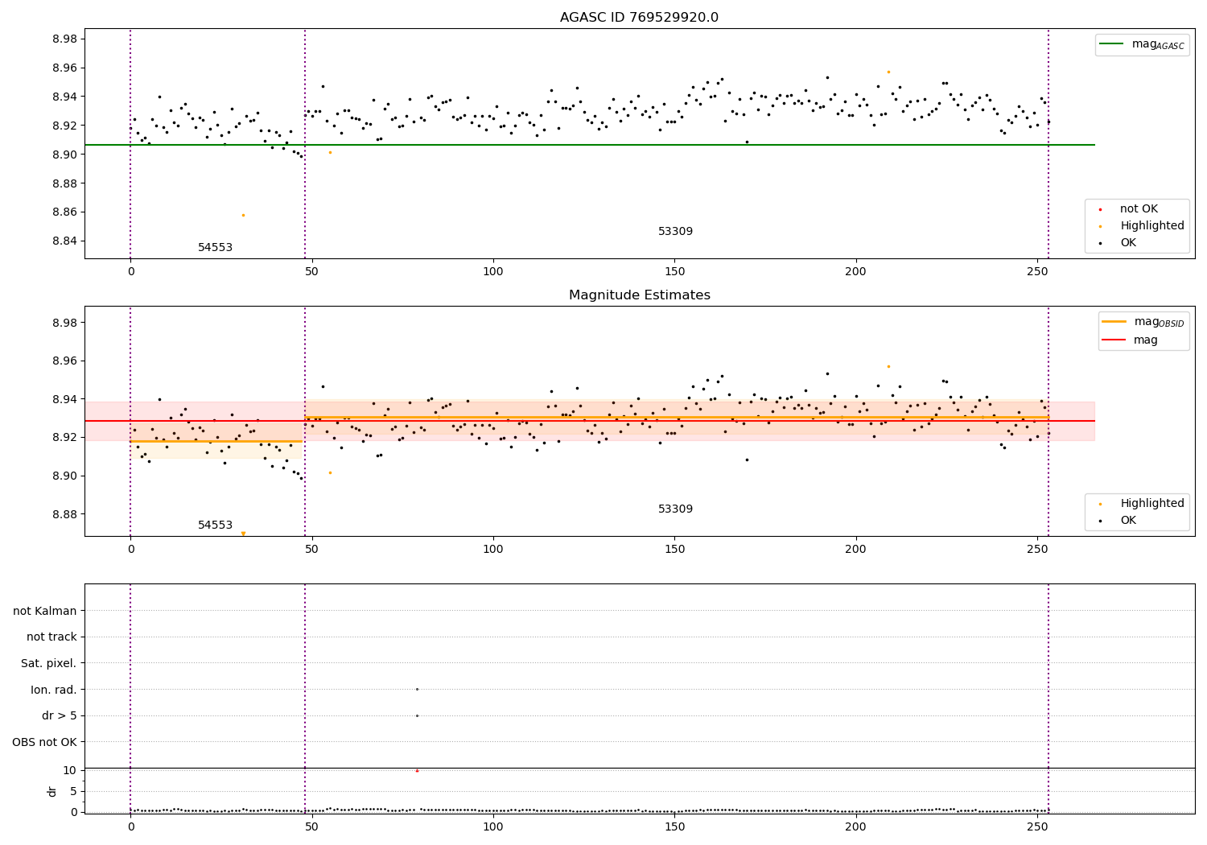Click the 100 x-tick label of the top plot
1207x845 pixels.
493,272
